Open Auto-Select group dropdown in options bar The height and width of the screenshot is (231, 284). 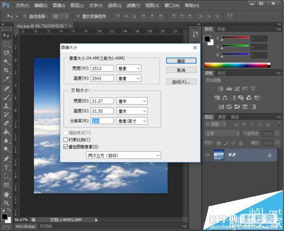click(60, 16)
